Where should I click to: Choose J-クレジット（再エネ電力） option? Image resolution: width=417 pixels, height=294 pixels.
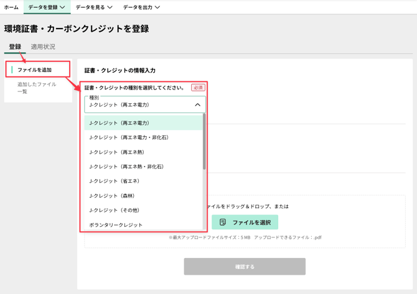point(144,123)
